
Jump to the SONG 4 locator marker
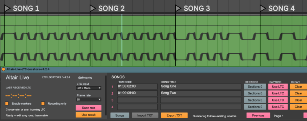263,8
